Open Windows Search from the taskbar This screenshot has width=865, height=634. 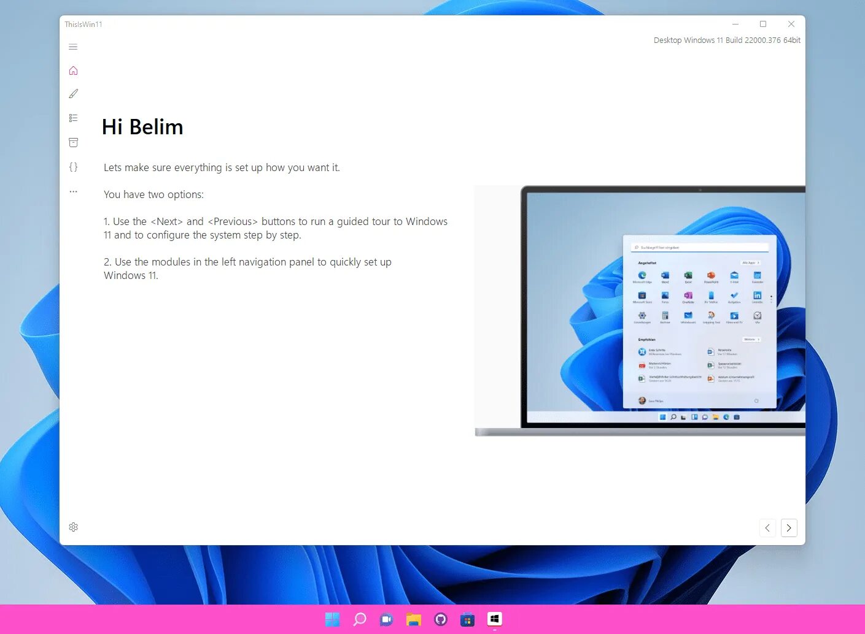coord(360,619)
